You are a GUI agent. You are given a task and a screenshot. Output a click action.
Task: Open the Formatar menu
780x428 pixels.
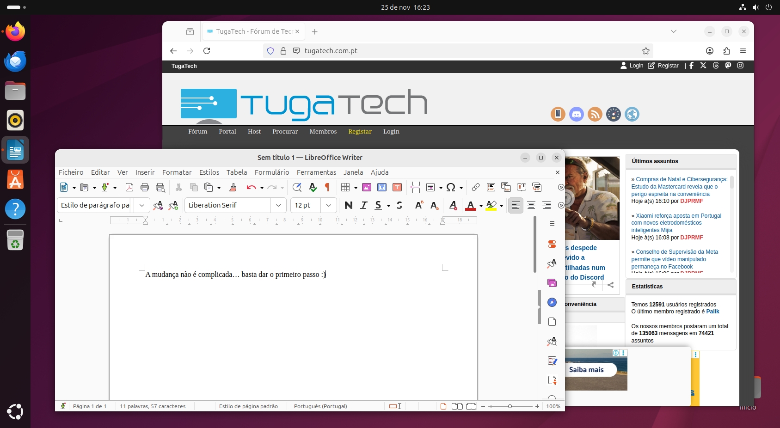coord(177,172)
